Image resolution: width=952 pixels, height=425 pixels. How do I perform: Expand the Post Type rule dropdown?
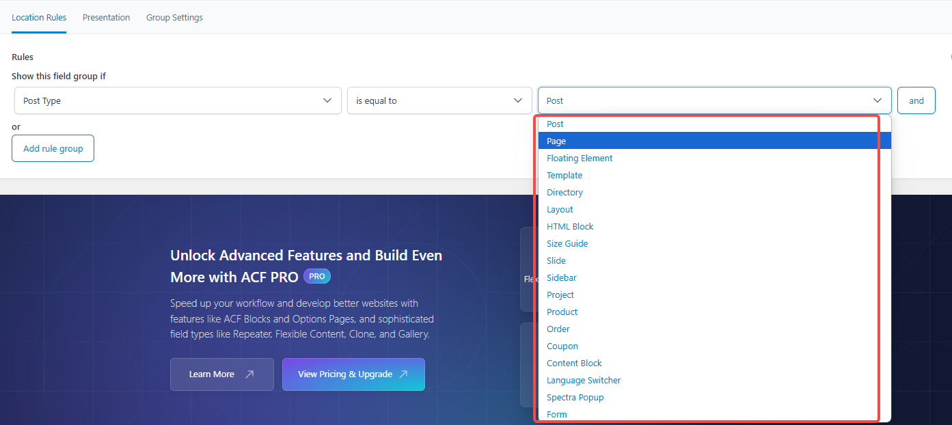178,100
